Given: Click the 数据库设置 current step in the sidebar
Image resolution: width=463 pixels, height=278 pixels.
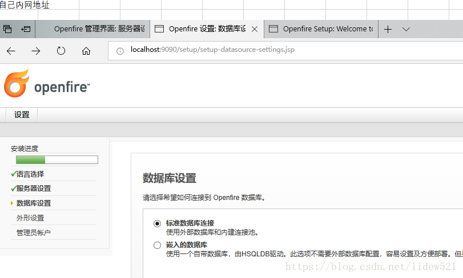Looking at the screenshot, I should point(33,203).
